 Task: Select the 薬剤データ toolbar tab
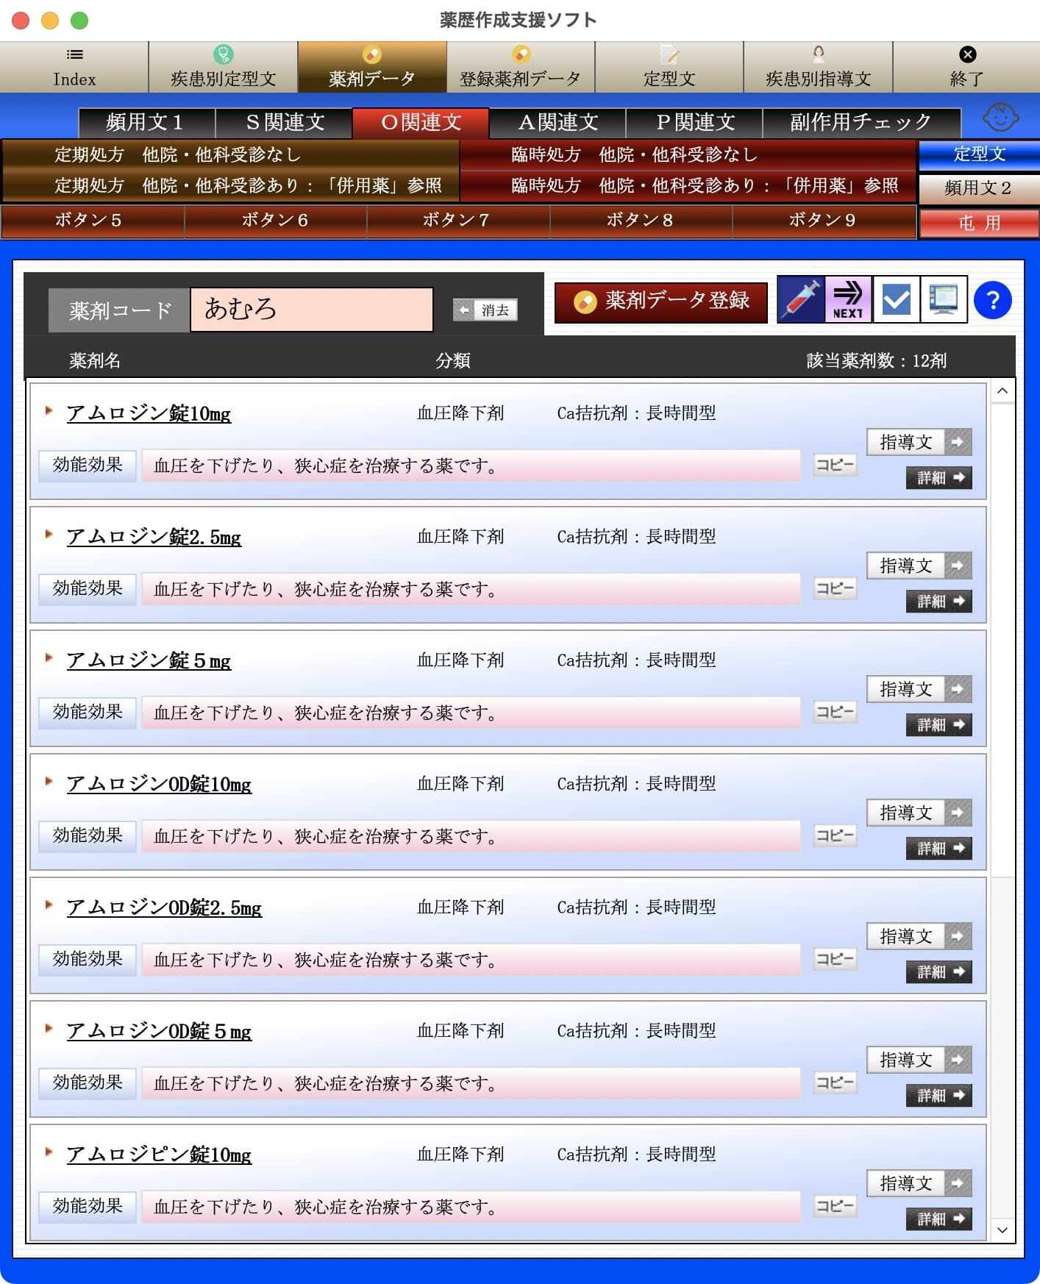[x=371, y=67]
